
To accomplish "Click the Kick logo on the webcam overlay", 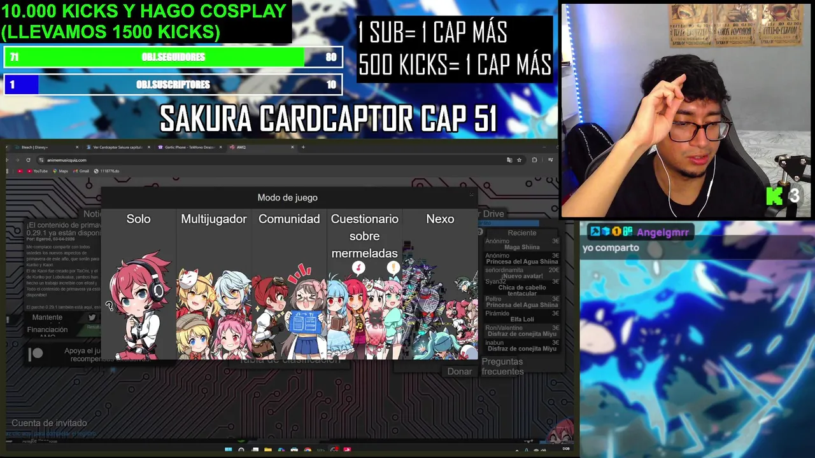I will (774, 197).
